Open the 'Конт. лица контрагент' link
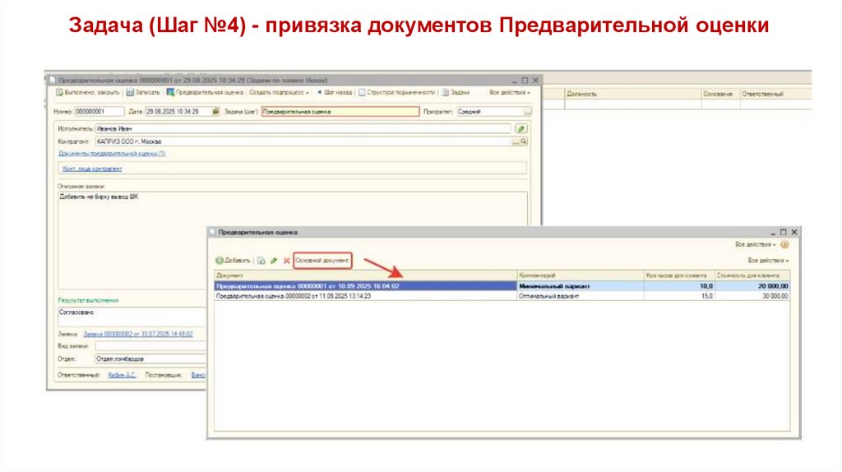The height and width of the screenshot is (472, 842). [x=92, y=169]
